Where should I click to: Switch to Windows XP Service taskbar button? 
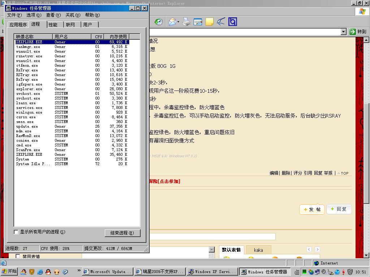pos(212,272)
